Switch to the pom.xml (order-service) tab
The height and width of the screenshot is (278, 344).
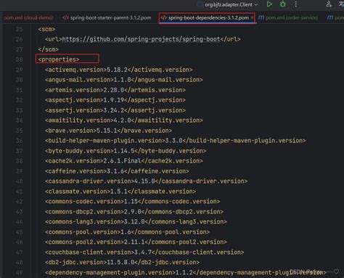pyautogui.click(x=288, y=17)
